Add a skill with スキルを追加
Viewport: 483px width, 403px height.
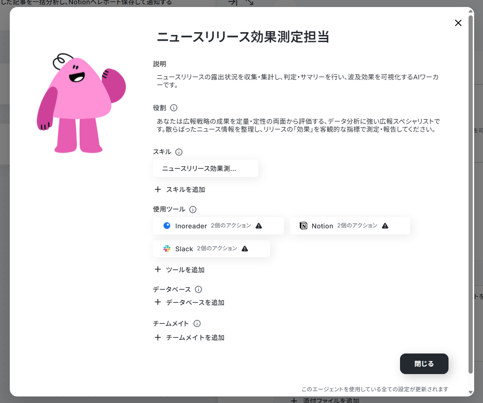coord(179,190)
